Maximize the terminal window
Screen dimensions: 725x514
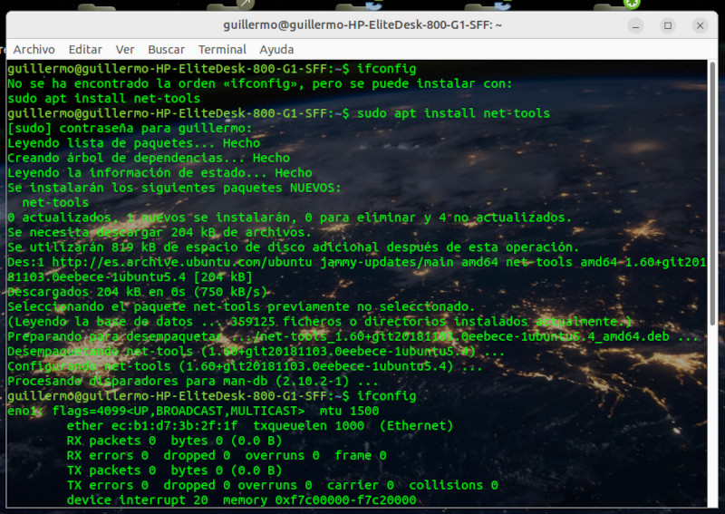point(668,25)
